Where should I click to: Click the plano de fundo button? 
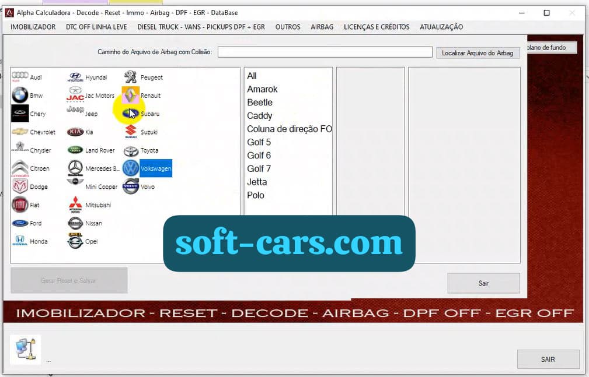point(552,48)
